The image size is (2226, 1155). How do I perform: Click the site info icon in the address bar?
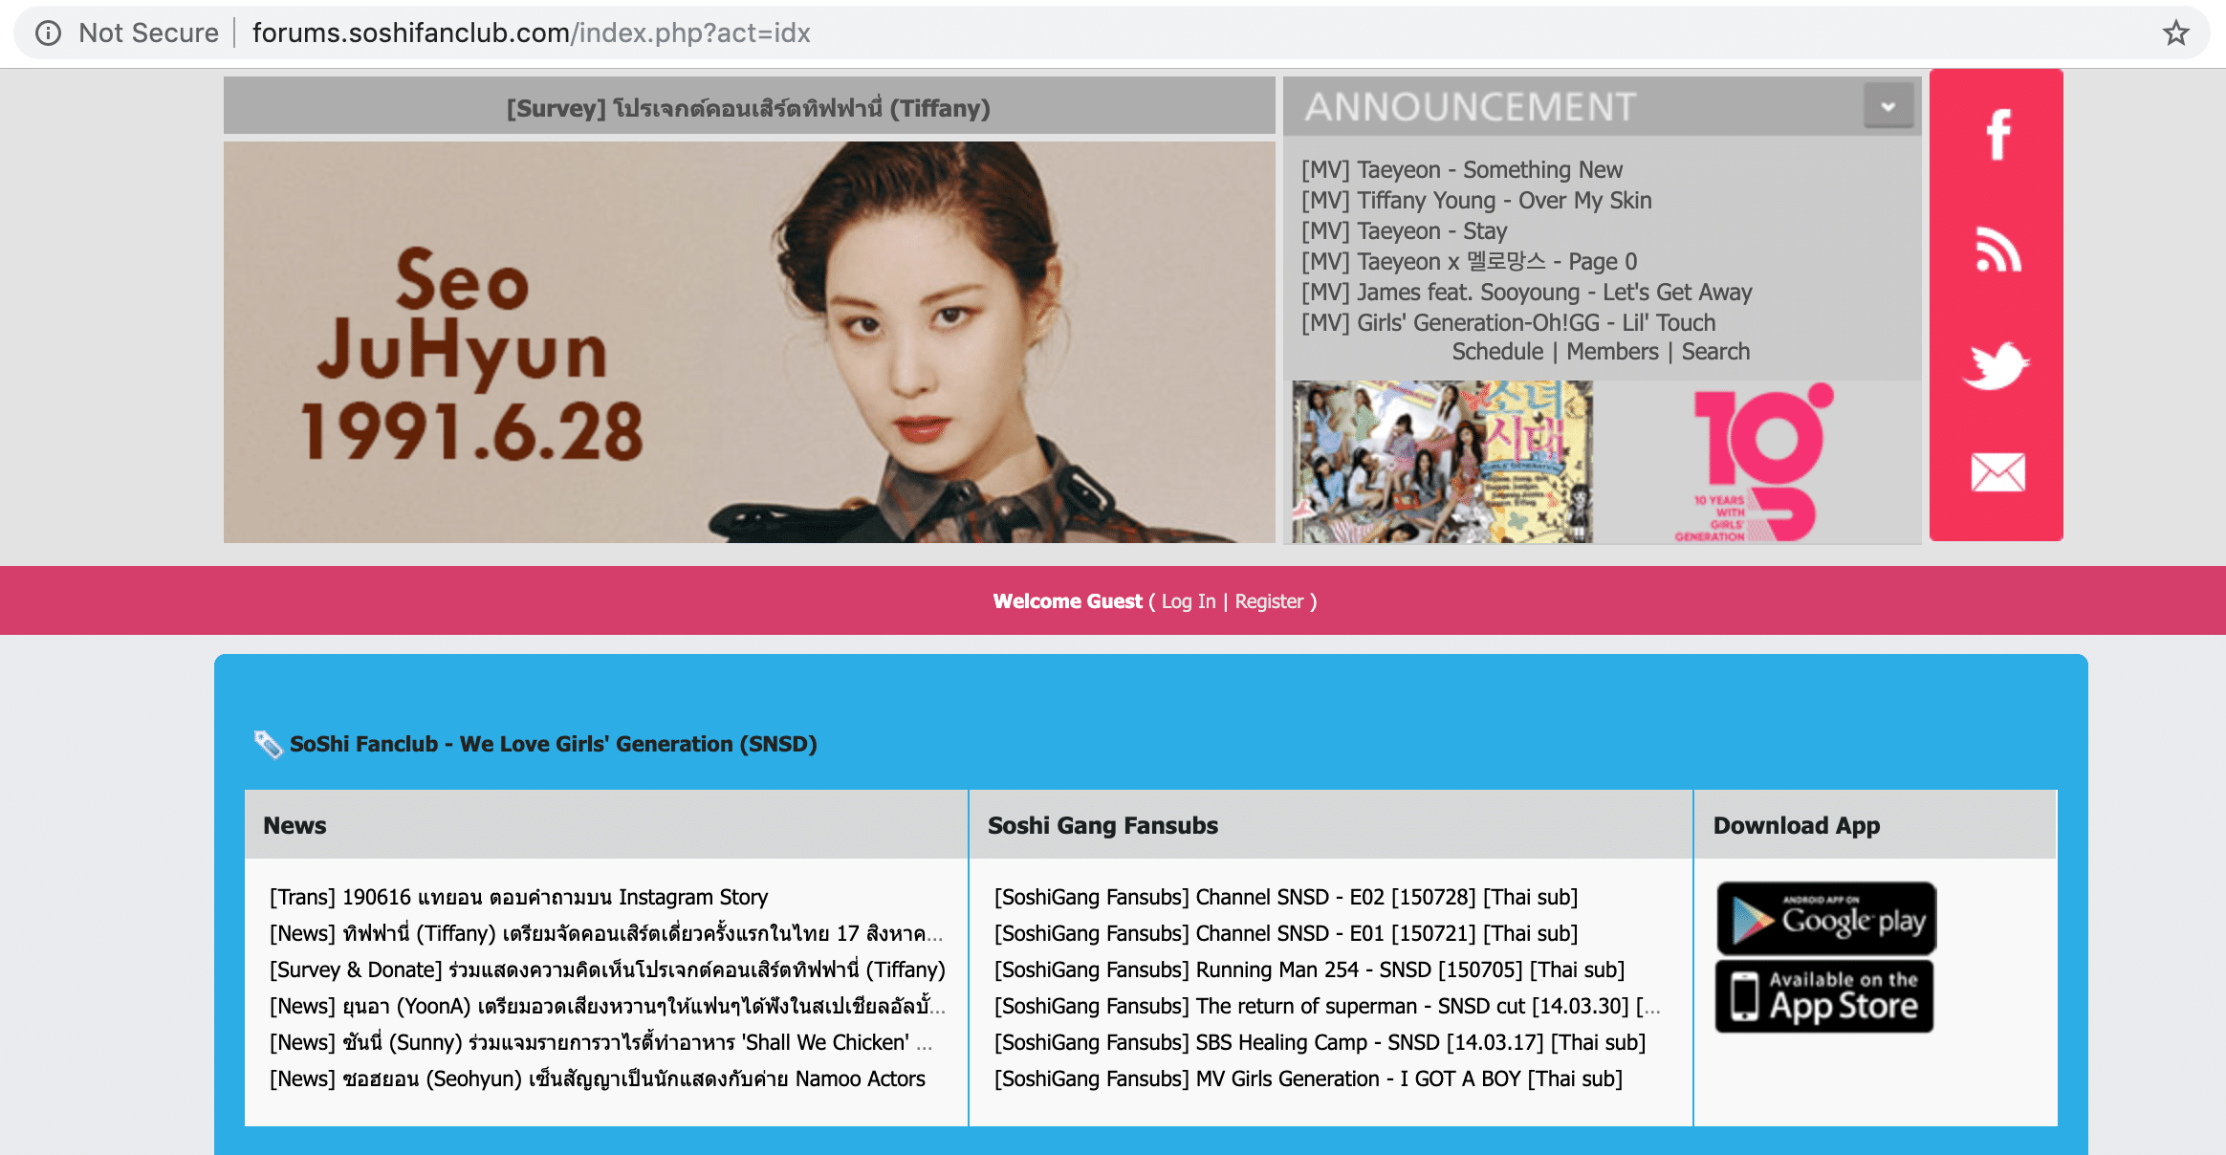click(48, 33)
